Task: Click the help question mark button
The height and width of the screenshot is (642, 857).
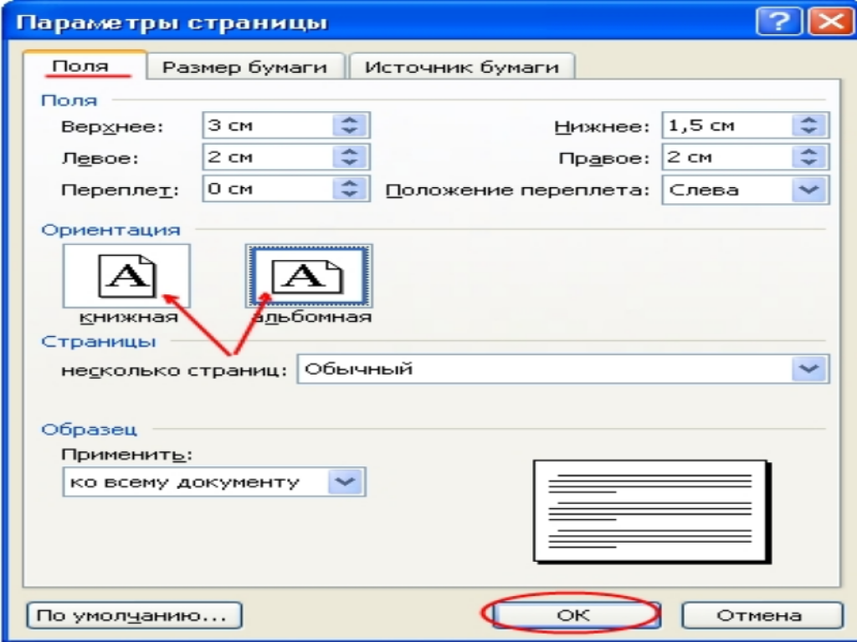Action: pyautogui.click(x=779, y=22)
